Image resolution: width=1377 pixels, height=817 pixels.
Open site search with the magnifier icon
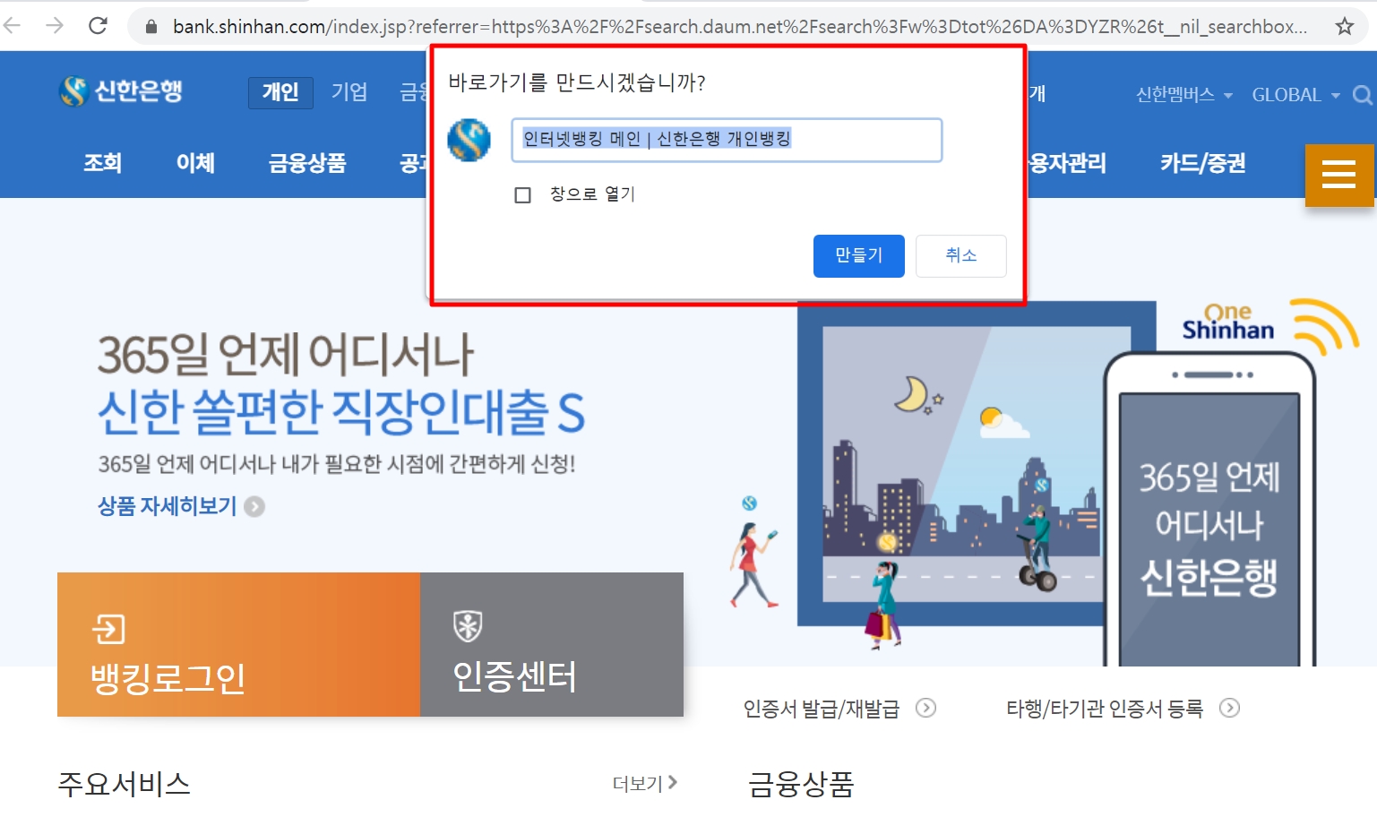click(x=1363, y=95)
